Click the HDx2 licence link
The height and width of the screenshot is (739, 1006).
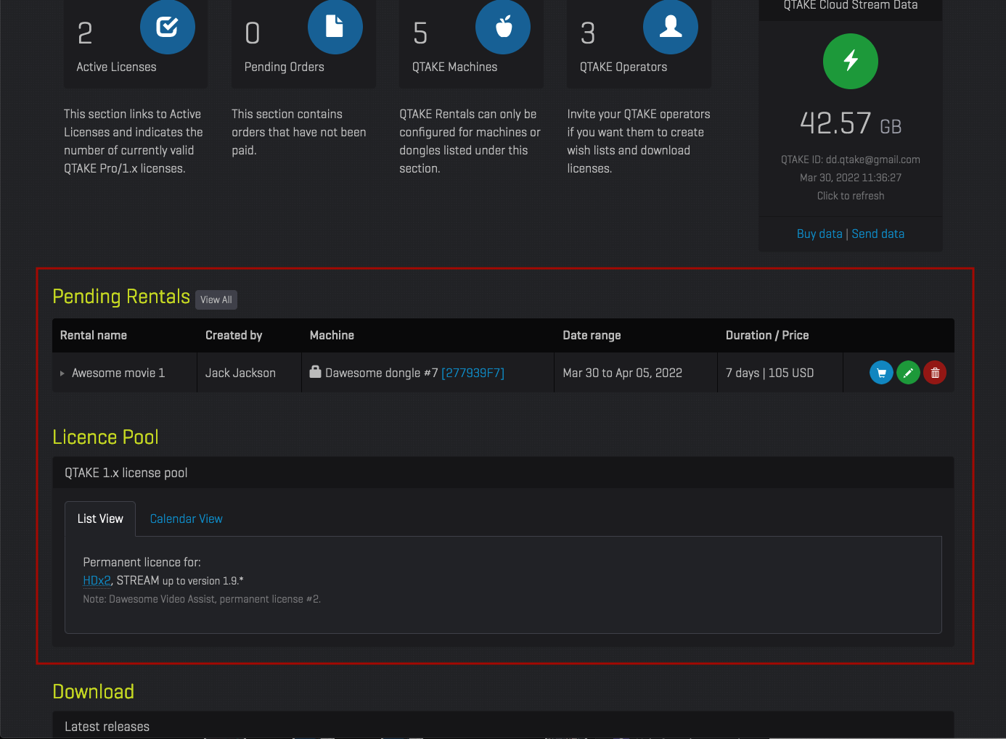[97, 580]
